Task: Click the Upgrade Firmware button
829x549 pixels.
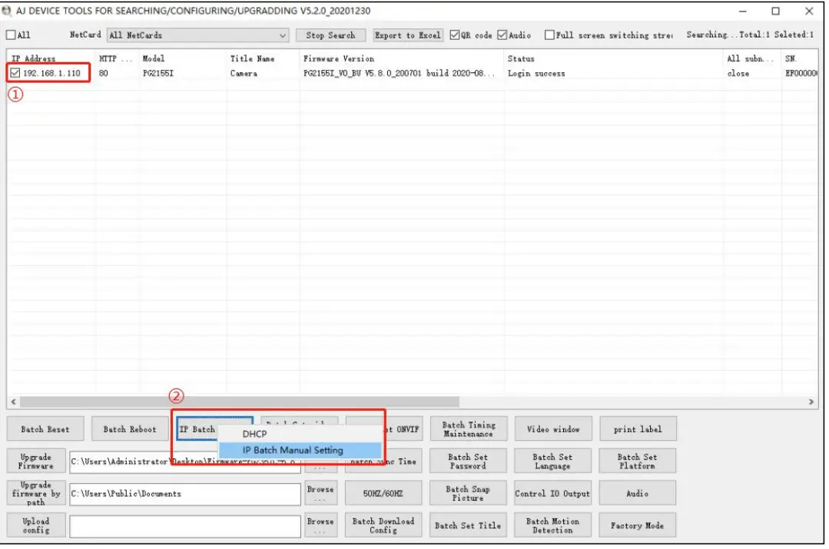Action: tap(36, 461)
